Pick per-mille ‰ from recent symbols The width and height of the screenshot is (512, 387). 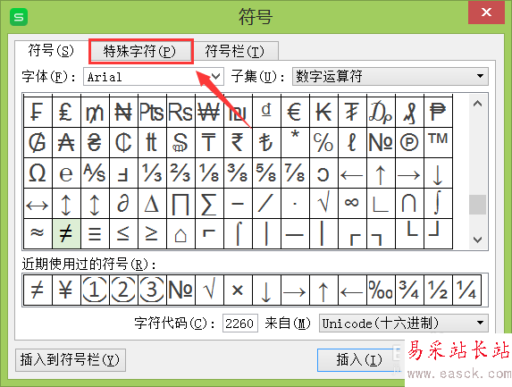381,290
